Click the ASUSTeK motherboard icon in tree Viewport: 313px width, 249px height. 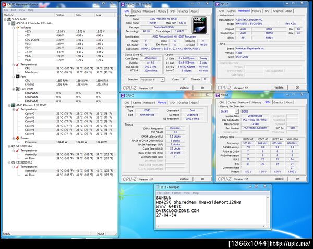click(x=14, y=23)
